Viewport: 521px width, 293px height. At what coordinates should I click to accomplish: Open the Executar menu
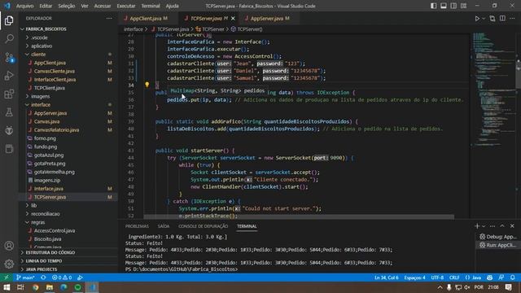(x=126, y=6)
